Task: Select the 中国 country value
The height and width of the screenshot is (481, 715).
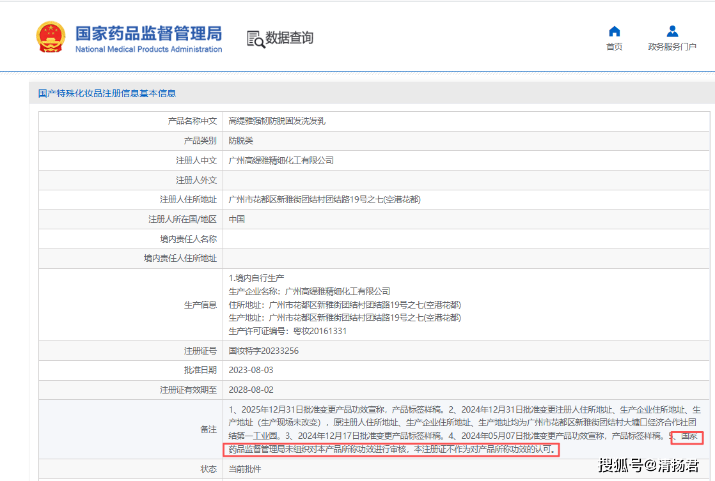Action: (237, 219)
